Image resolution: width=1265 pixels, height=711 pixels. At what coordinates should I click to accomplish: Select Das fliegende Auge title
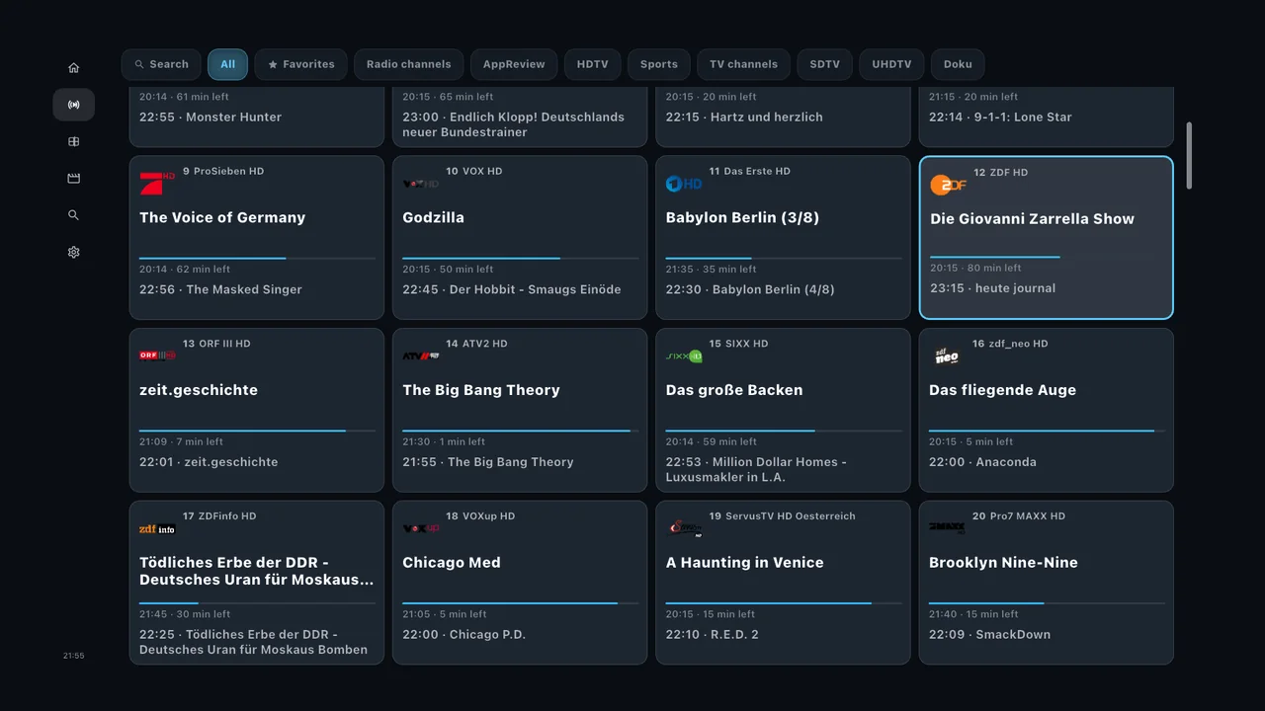(1002, 390)
